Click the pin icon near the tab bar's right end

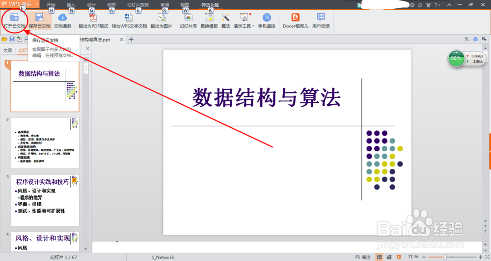coord(466,39)
